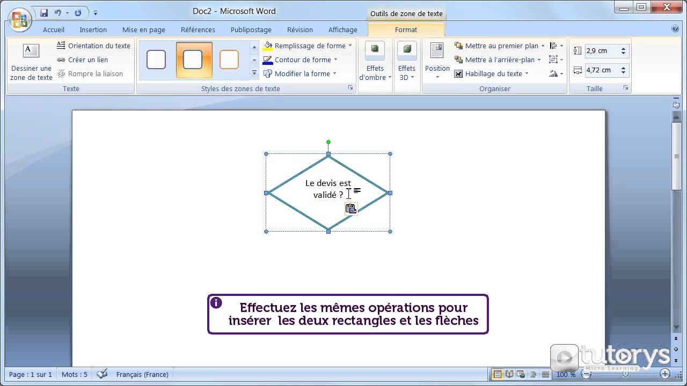Toggle 3D effect cube icon

[x=406, y=50]
